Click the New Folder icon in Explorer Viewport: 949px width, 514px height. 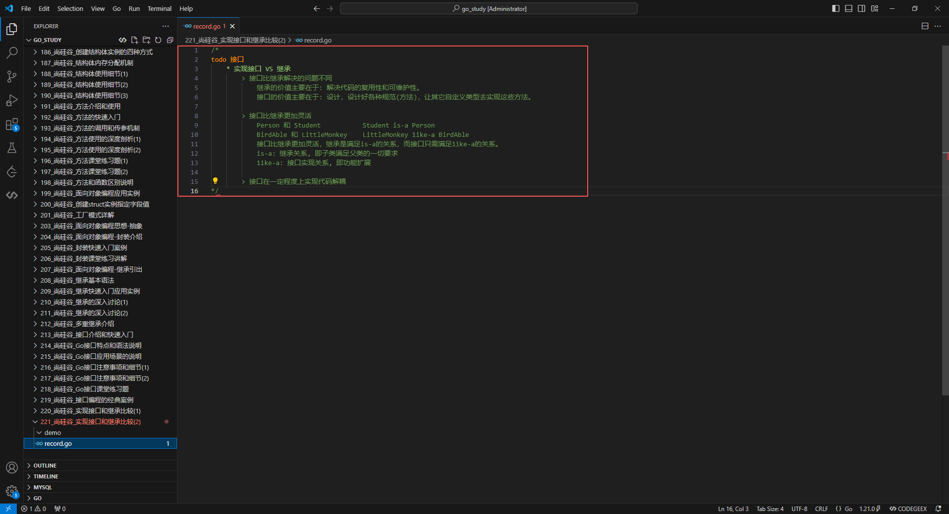(146, 40)
